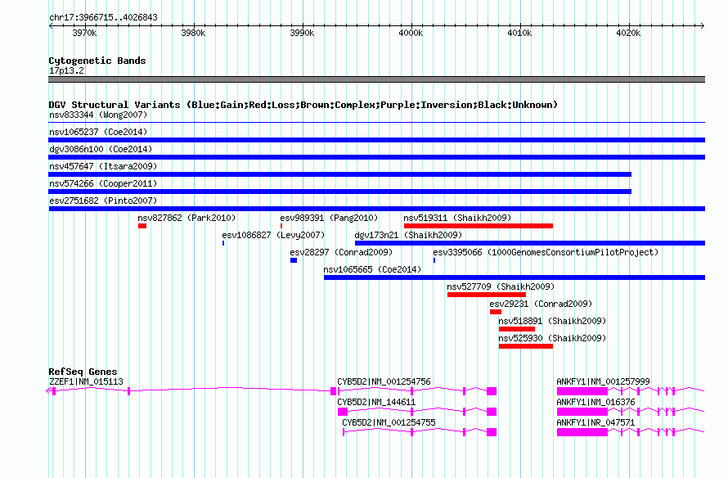Click the 4000k ruler tick label
728x478 pixels.
pyautogui.click(x=411, y=33)
